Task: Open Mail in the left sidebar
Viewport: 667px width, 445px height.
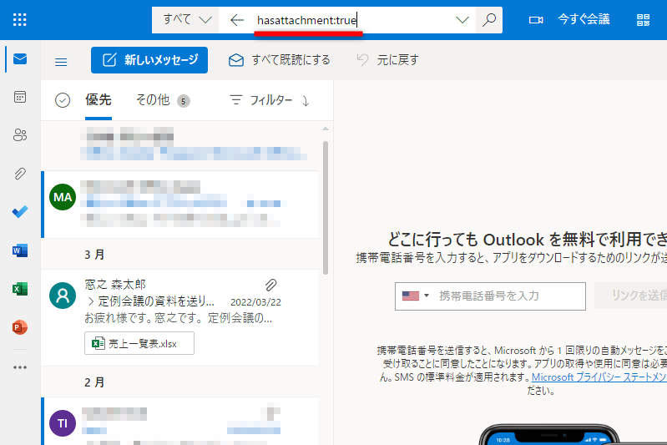Action: point(20,59)
